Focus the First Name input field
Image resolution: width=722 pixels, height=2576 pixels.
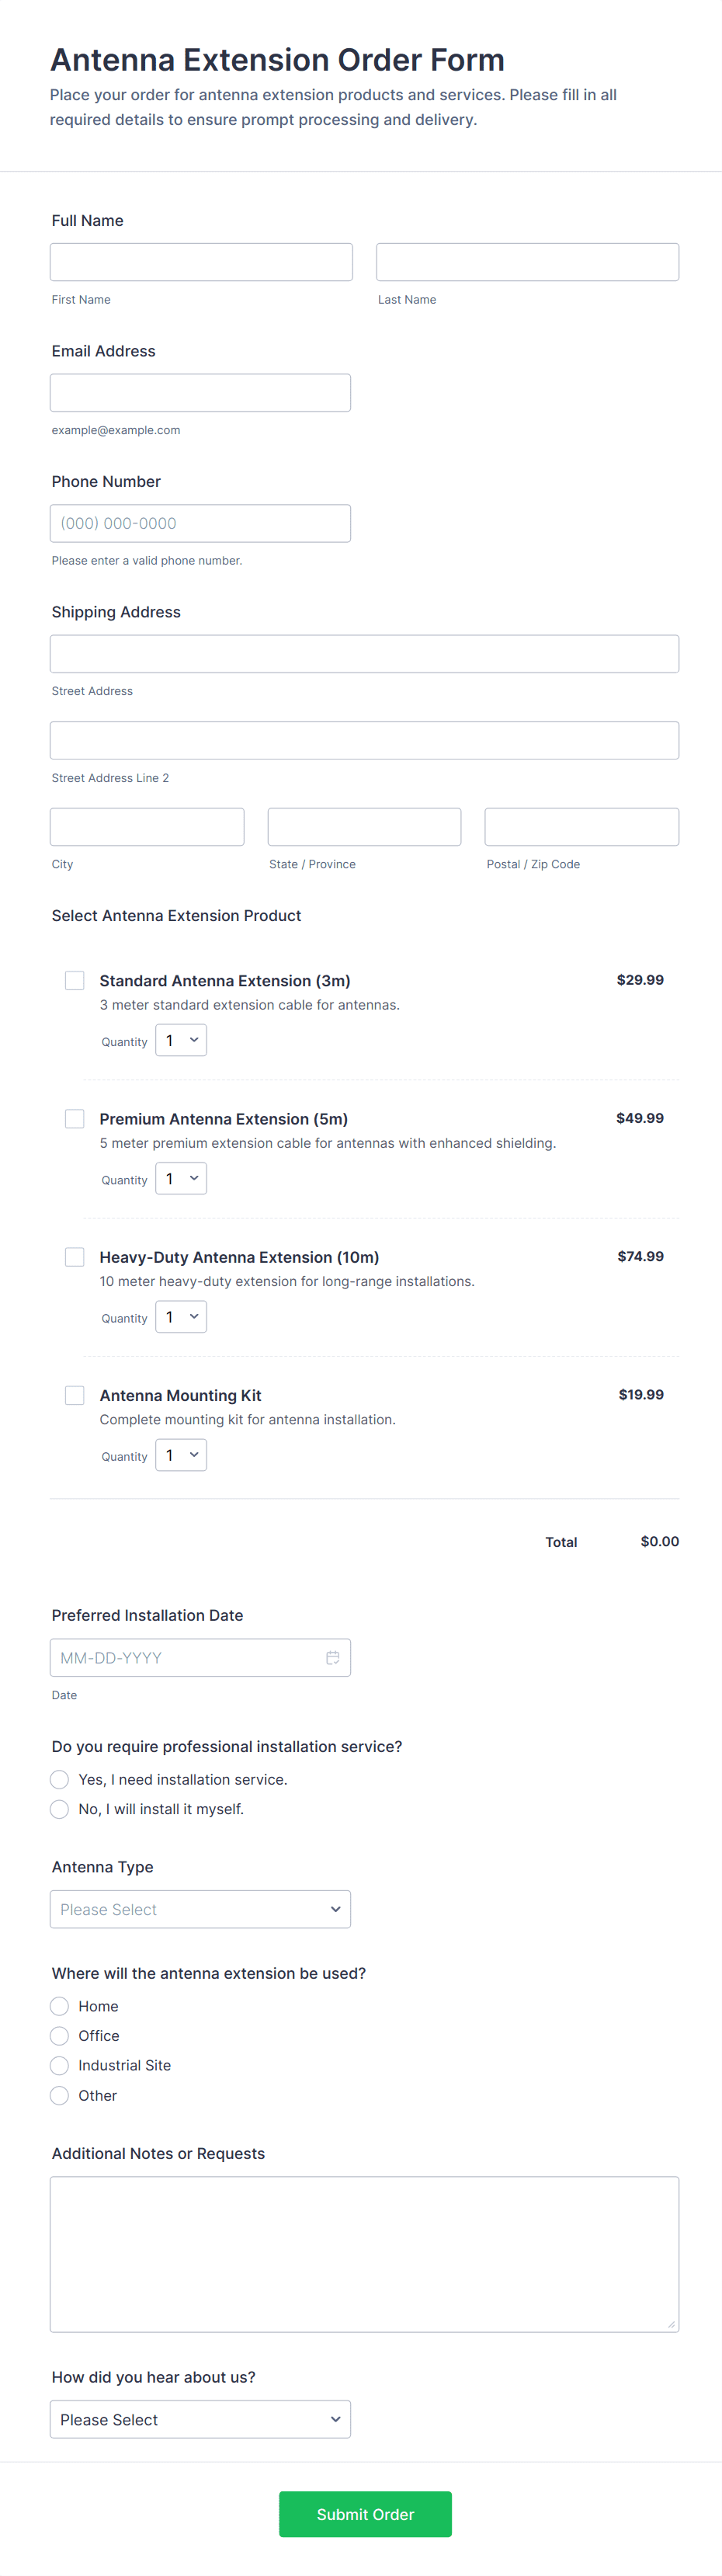[201, 262]
